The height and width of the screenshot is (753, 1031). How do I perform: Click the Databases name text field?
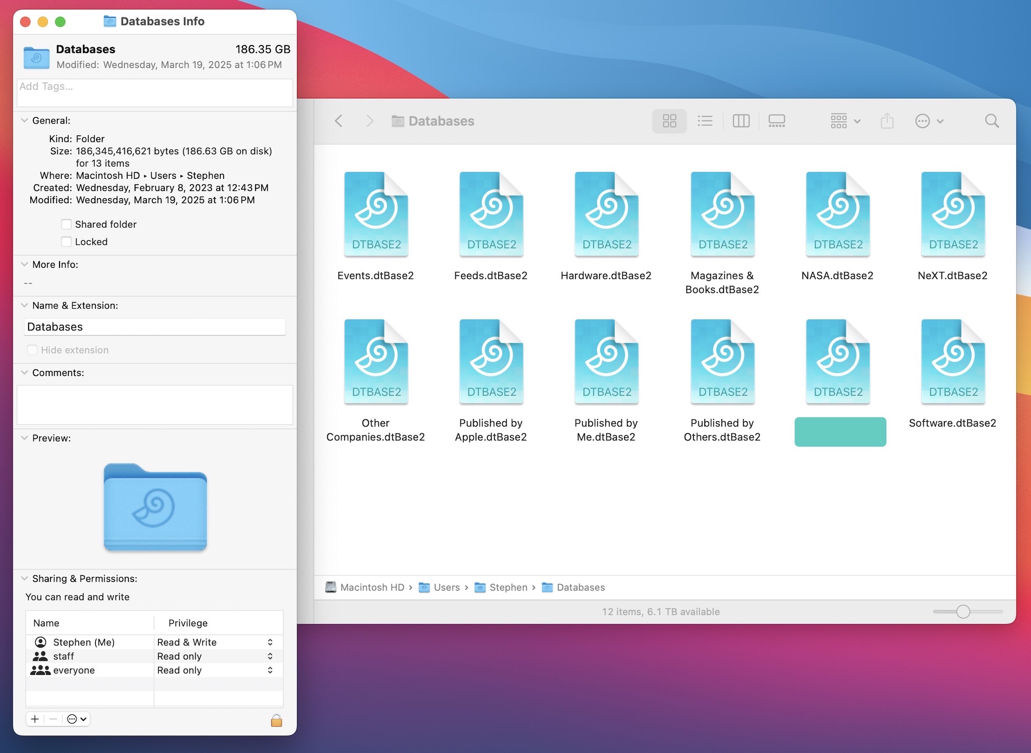(155, 326)
